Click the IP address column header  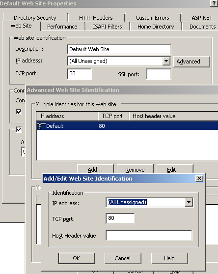(67, 116)
